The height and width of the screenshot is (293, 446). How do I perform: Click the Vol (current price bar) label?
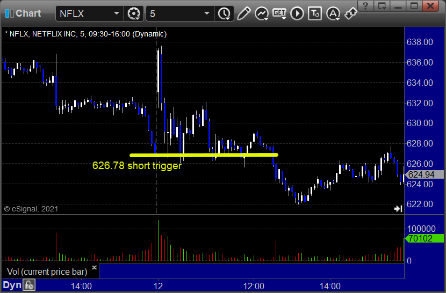pyautogui.click(x=47, y=272)
